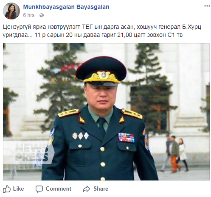Click the Comment speech bubble icon

coord(39,189)
